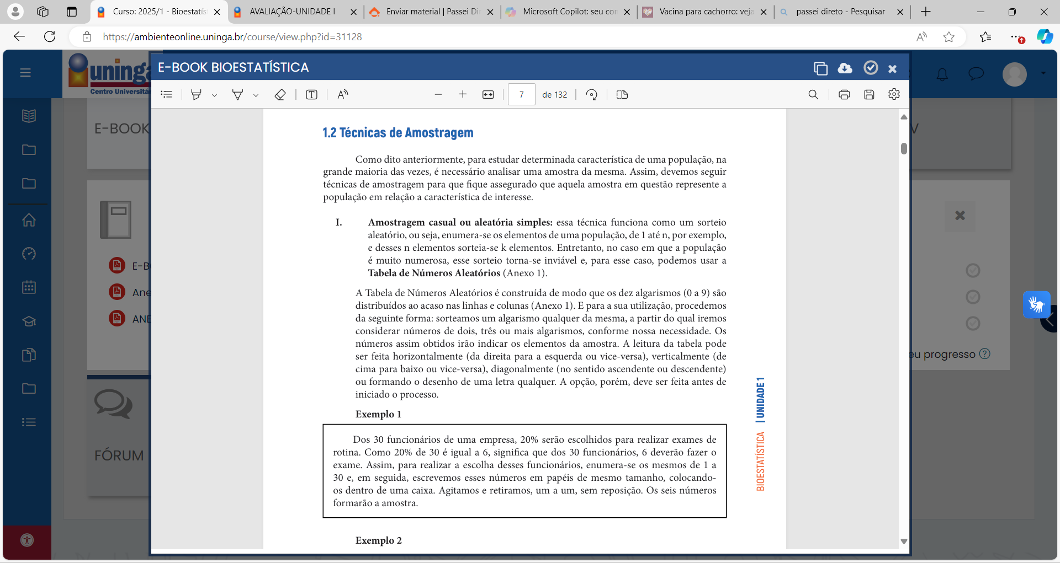Zoom in with the plus button
The width and height of the screenshot is (1060, 563).
point(463,95)
